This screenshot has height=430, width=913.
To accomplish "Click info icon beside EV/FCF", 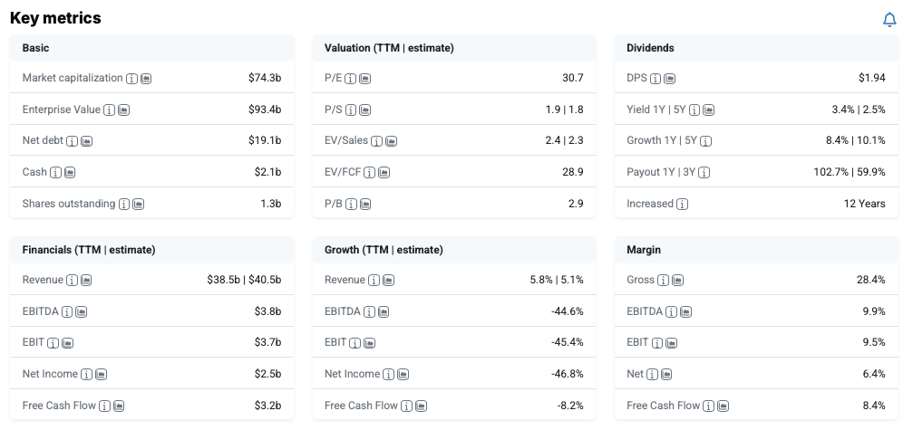I will [x=370, y=173].
